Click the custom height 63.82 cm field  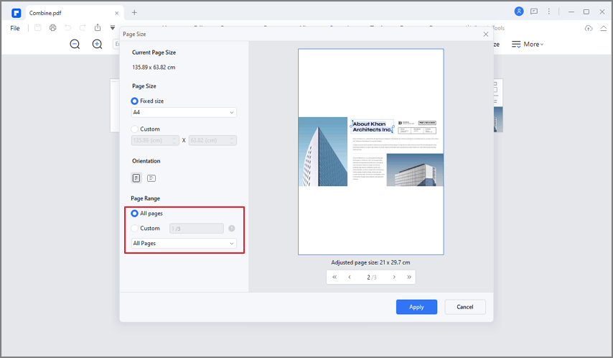pos(212,140)
